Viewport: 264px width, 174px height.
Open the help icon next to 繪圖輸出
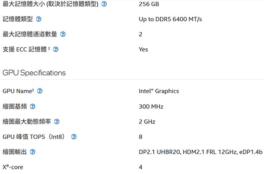(32, 152)
